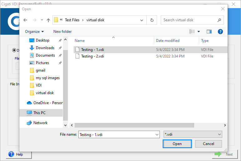Click virtual disk in address breadcrumb

point(95,20)
